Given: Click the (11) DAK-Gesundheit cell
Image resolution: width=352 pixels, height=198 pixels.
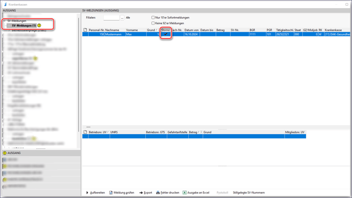Looking at the screenshot, I should point(337,34).
